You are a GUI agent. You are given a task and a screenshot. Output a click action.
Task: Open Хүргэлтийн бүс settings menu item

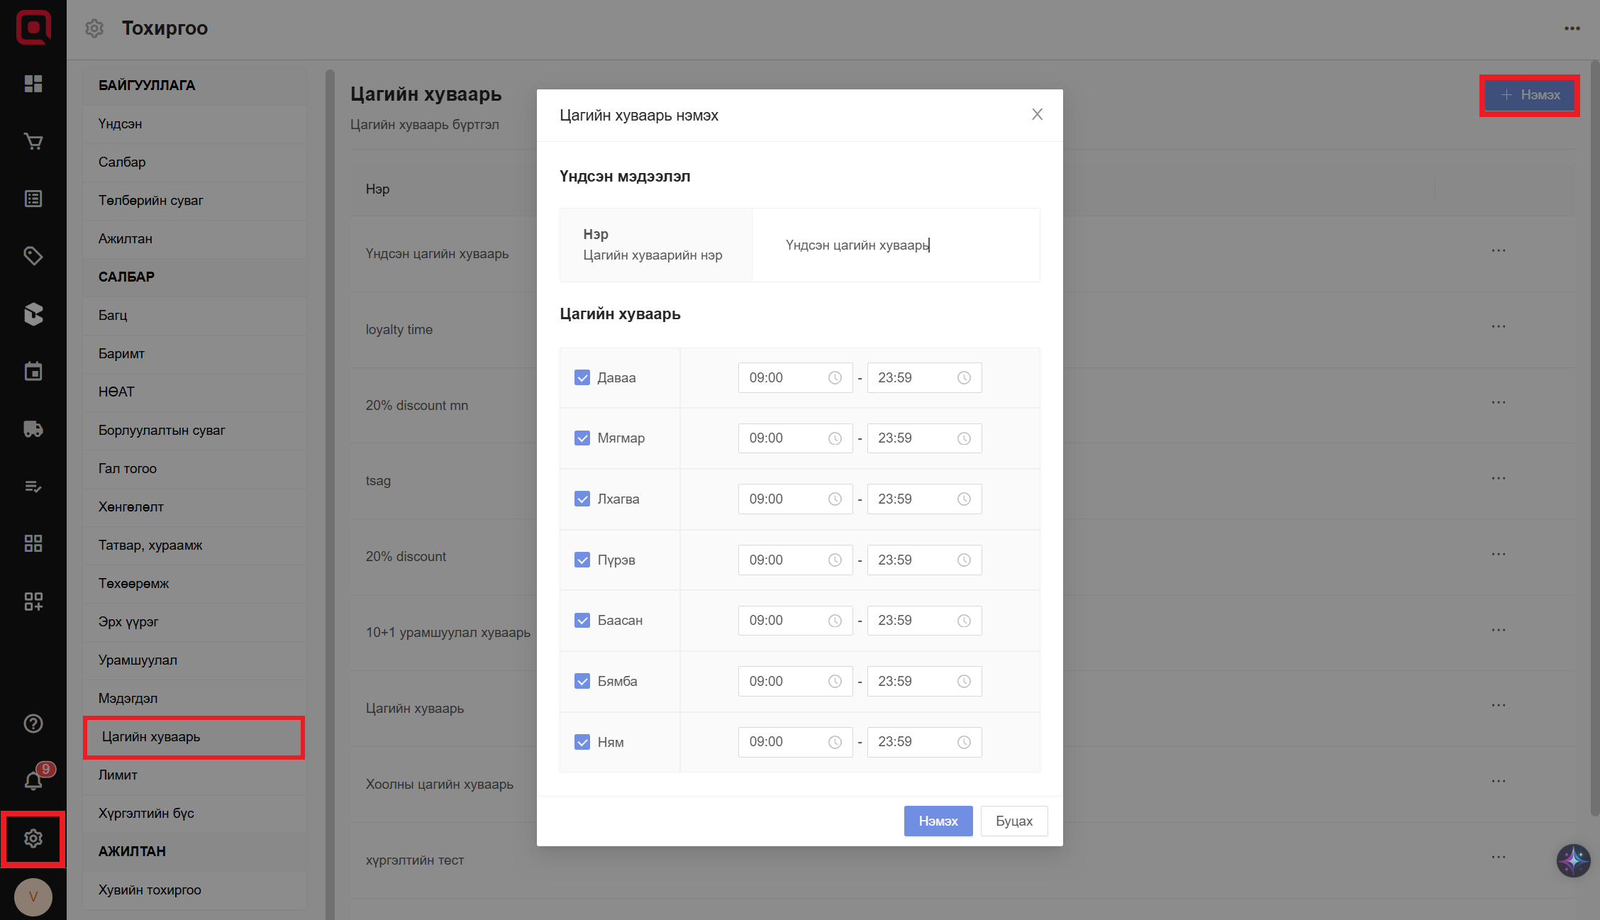point(146,813)
